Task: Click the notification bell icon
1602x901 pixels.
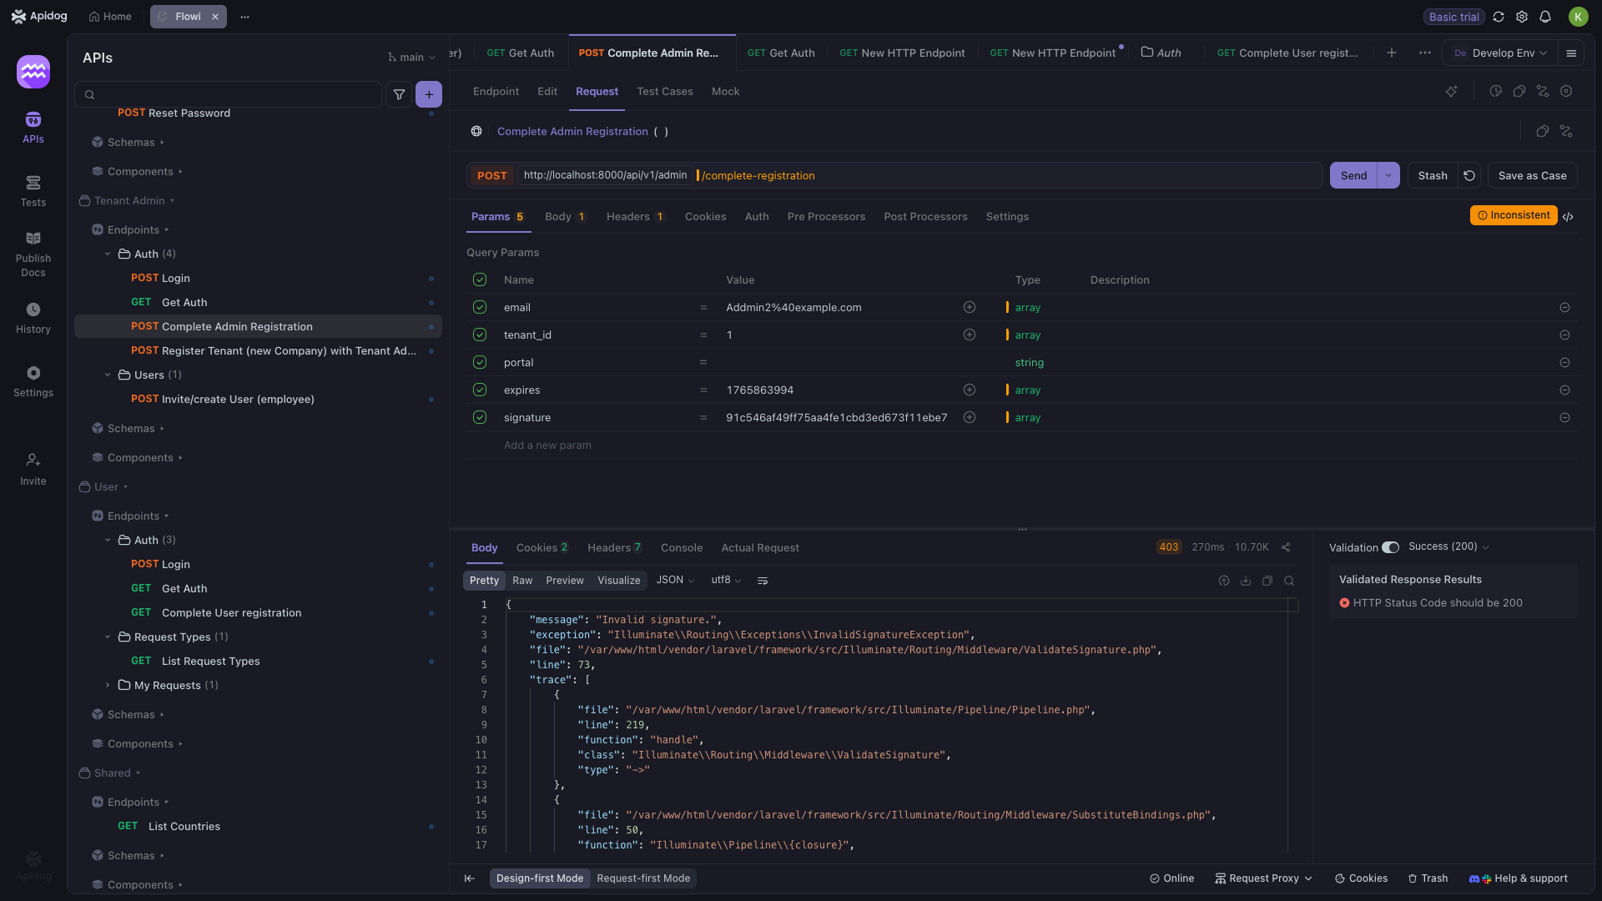Action: 1545,17
